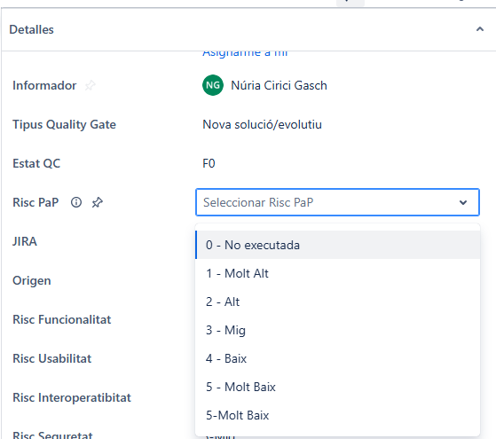Click inside the Seleccionar Risc PaP field
Screen dimensions: 496x439
337,202
